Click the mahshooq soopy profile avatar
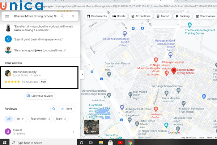217x145 pixels. [x=8, y=73]
